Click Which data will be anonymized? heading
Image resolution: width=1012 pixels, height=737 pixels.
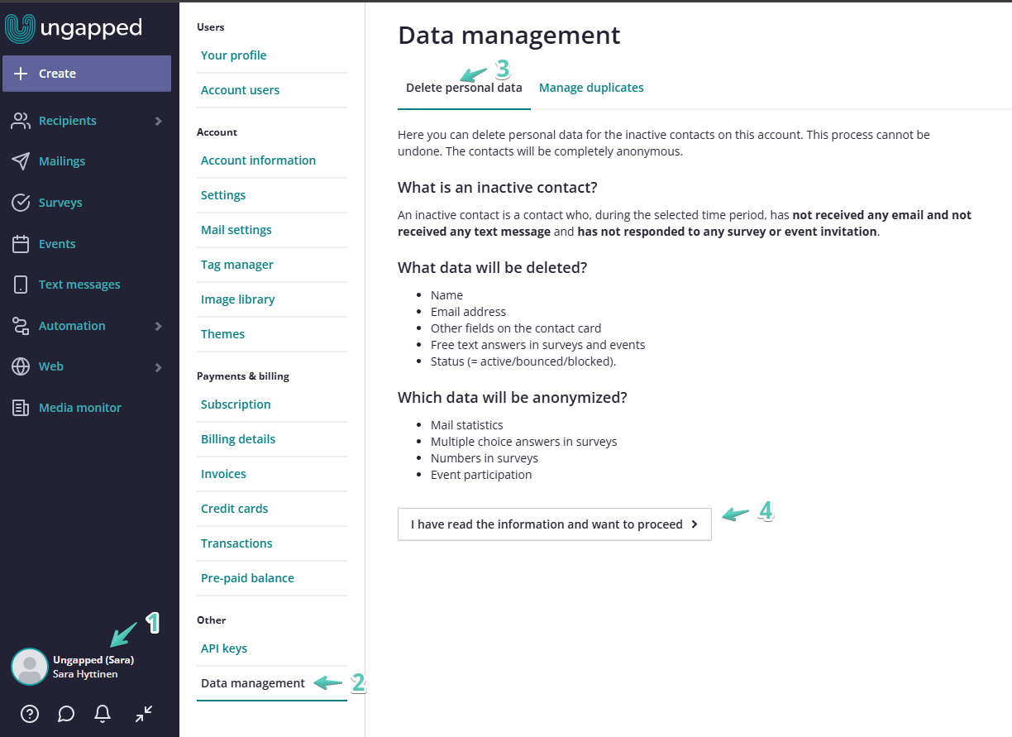point(513,398)
